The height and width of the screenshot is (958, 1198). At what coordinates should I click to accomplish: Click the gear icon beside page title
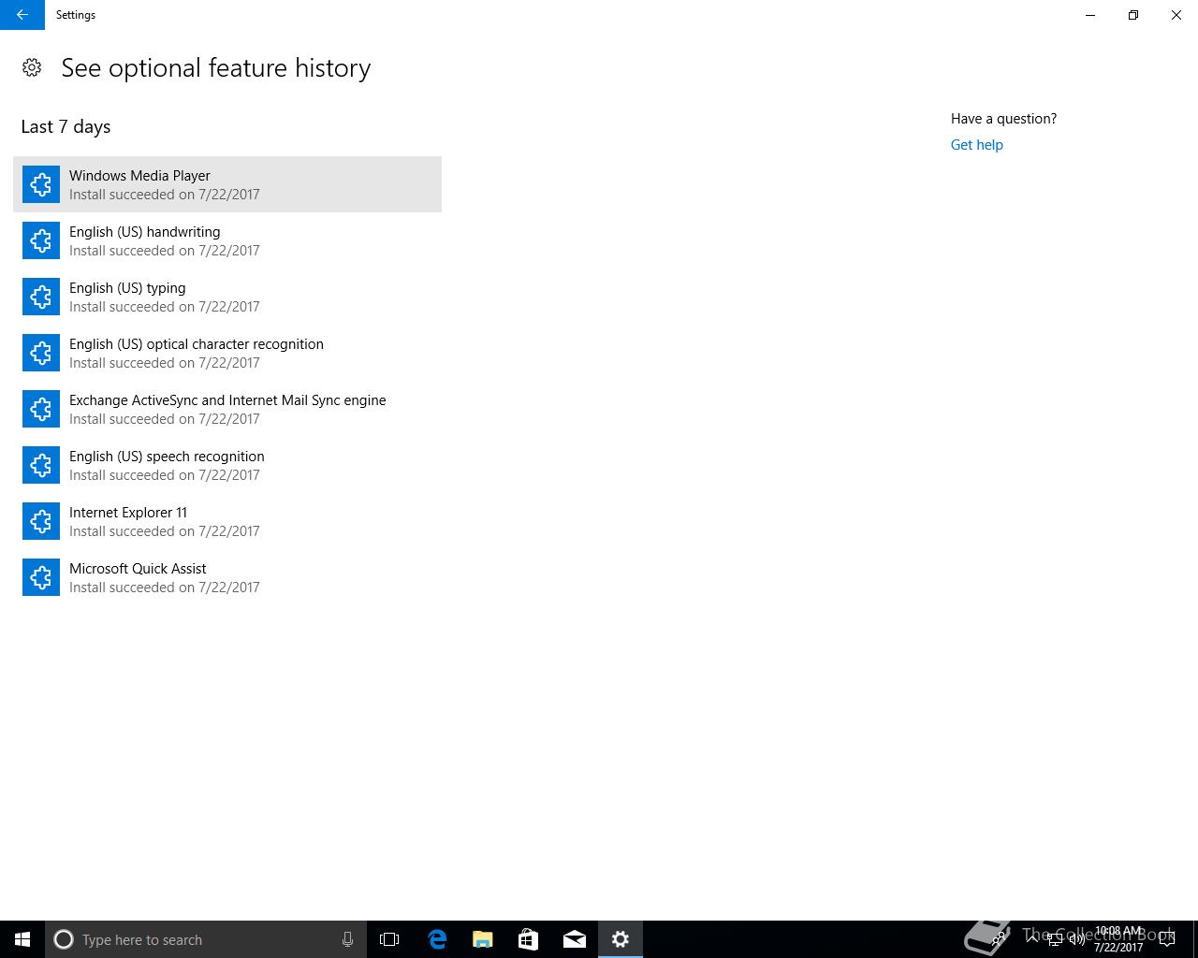[x=32, y=67]
